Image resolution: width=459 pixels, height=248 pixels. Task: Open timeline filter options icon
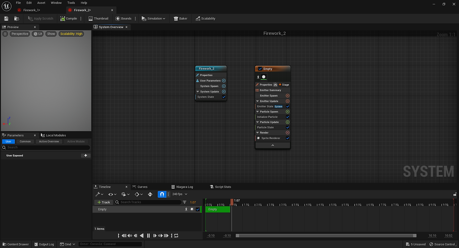[x=185, y=202]
